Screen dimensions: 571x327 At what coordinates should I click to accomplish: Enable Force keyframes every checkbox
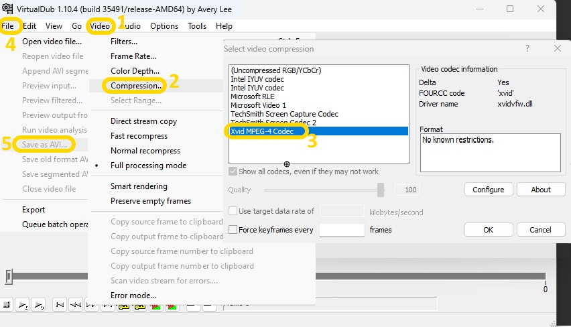coord(233,230)
